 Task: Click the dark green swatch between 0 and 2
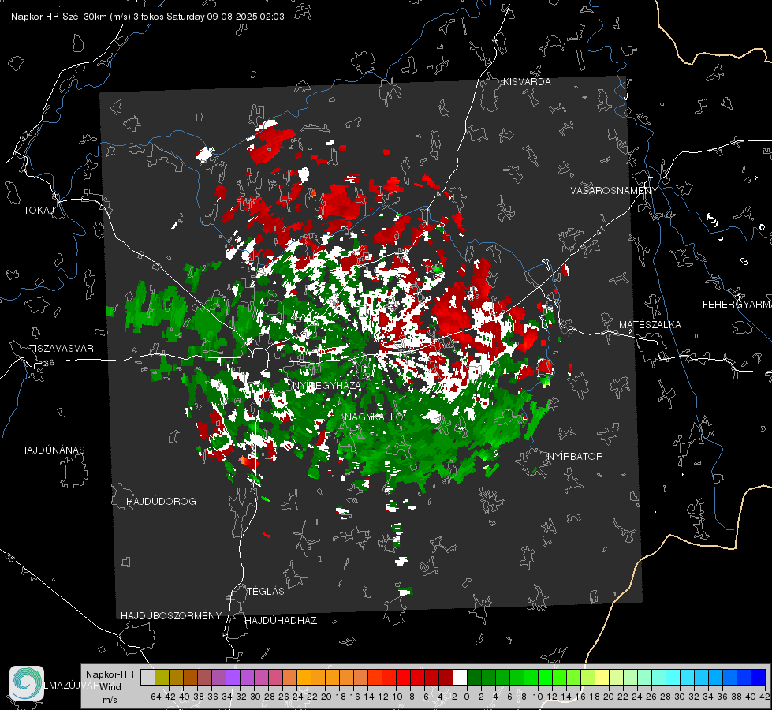pos(474,677)
